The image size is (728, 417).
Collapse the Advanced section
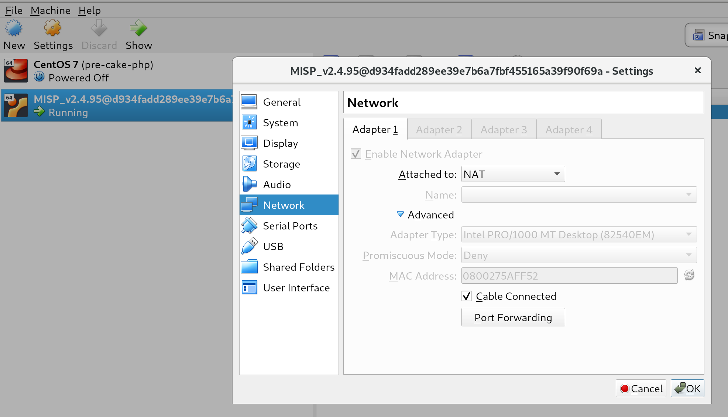400,214
